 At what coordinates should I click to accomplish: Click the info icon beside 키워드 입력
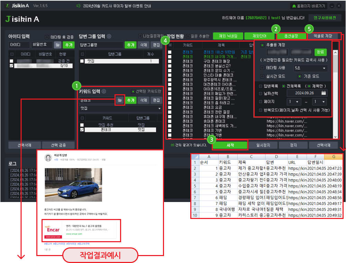(104, 91)
